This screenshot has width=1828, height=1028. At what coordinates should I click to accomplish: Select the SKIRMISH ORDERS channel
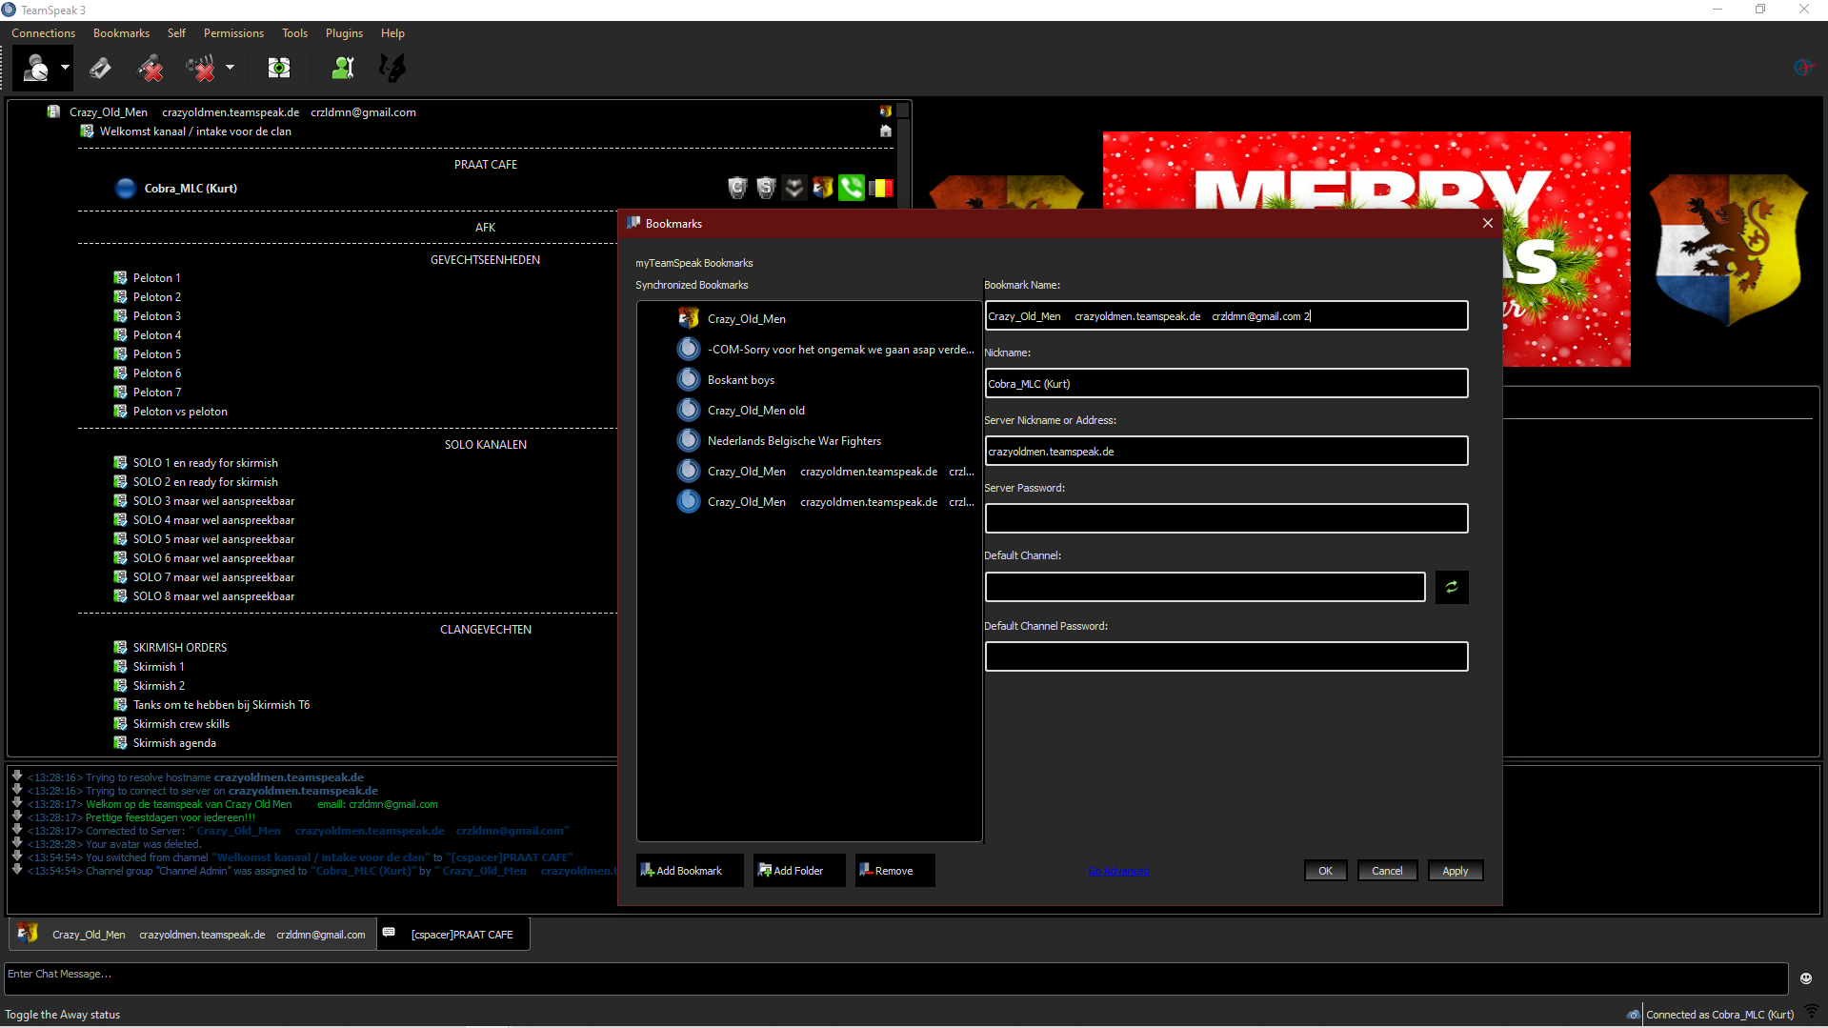179,648
